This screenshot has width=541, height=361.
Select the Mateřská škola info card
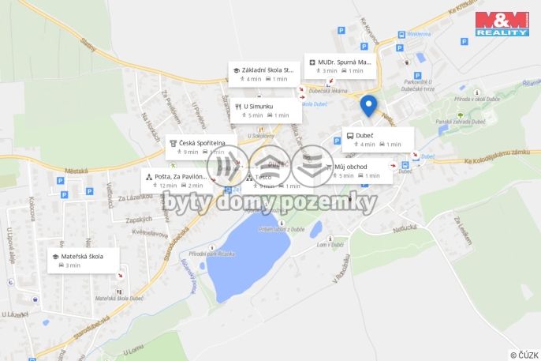[83, 261]
